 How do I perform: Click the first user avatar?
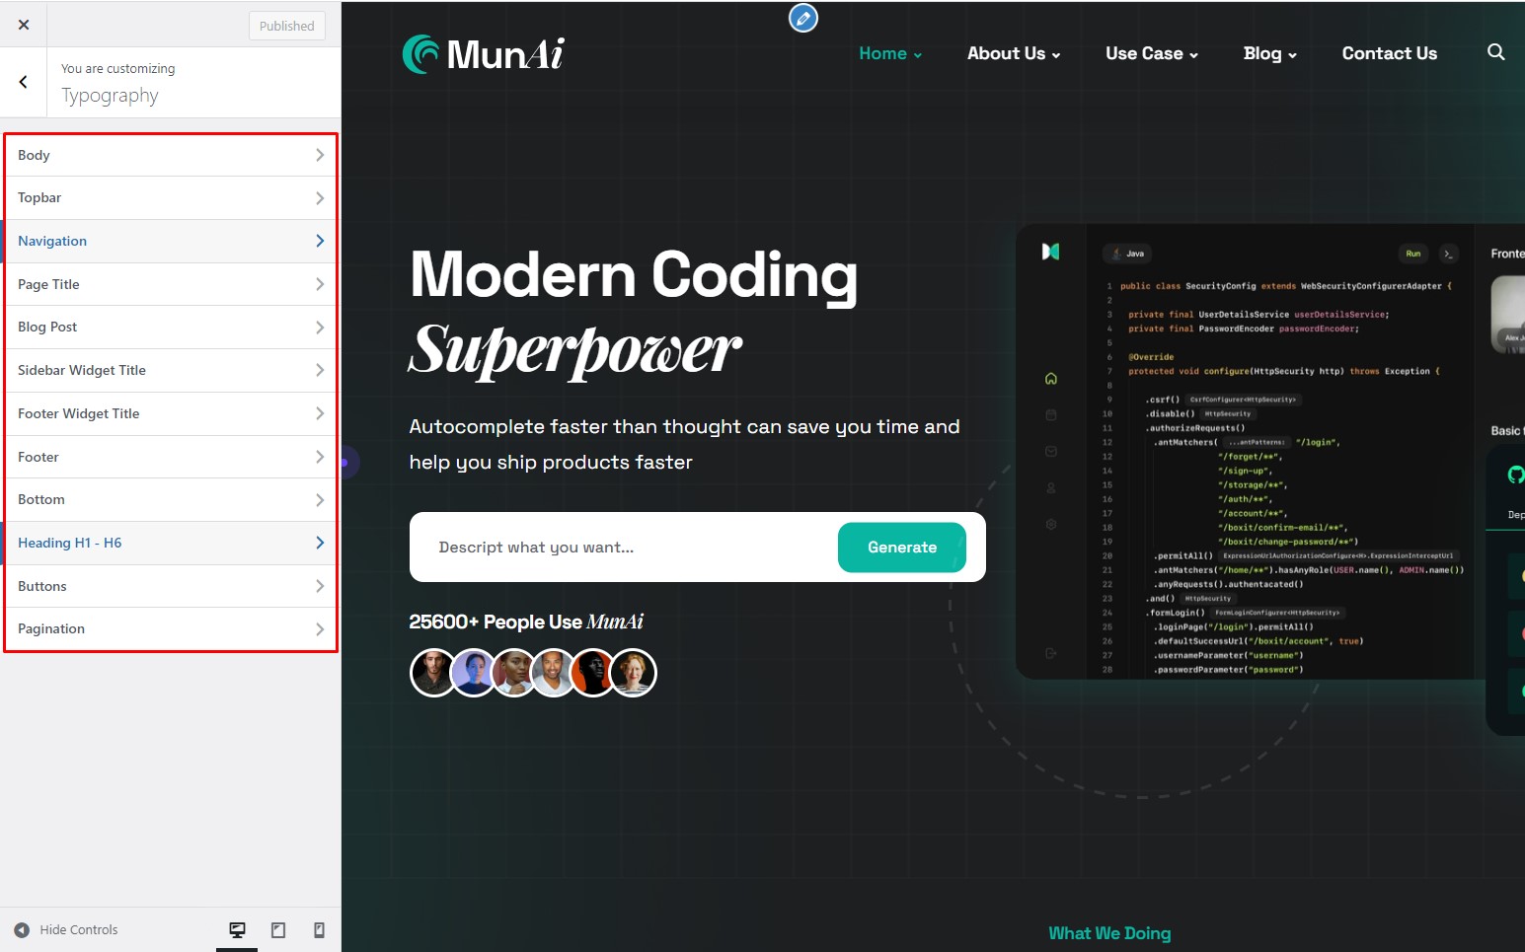click(x=432, y=673)
